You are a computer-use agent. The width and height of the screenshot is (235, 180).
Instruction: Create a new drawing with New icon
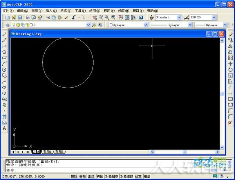pyautogui.click(x=7, y=17)
